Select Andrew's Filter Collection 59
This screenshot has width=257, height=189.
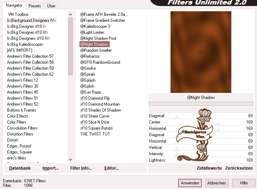pyautogui.click(x=30, y=68)
